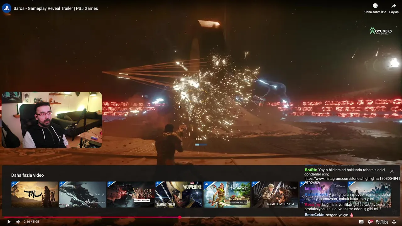Image resolution: width=402 pixels, height=226 pixels.
Task: Click the 2:16 / 5:05 time display
Action: pyautogui.click(x=31, y=222)
